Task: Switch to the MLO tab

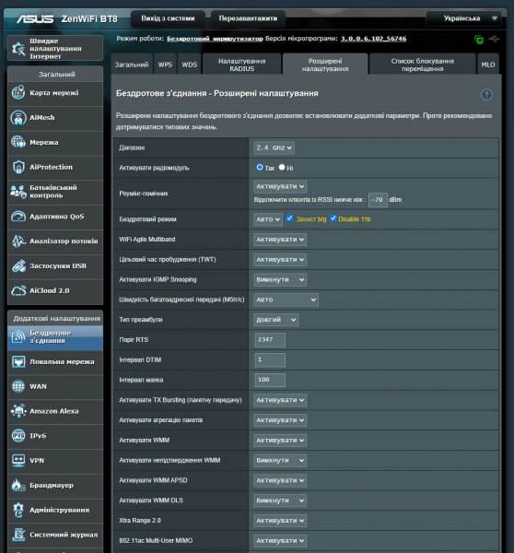Action: (x=488, y=65)
